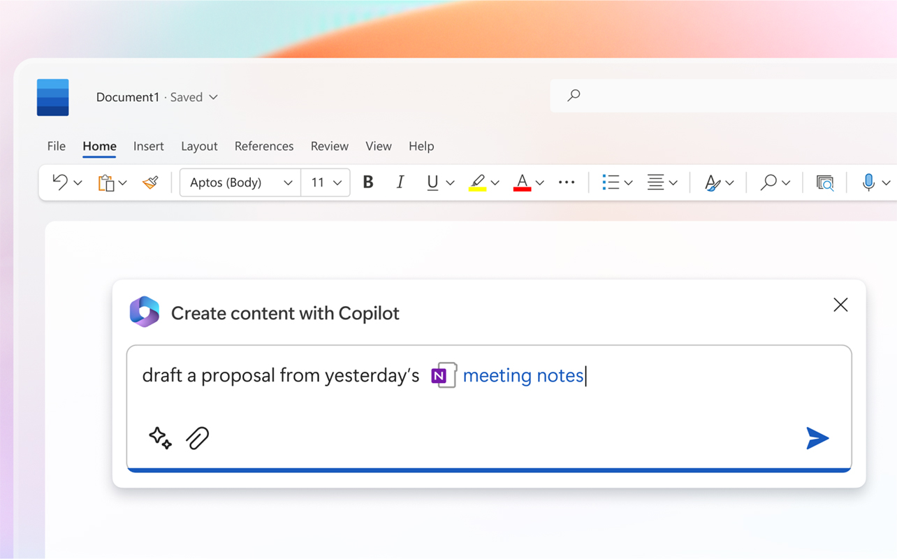Open highlight color picker arrow
Image resolution: width=897 pixels, height=559 pixels.
click(495, 183)
